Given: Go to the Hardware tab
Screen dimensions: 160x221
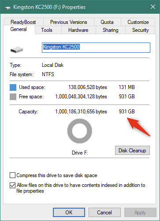Looking at the screenshot, I should (78, 30).
